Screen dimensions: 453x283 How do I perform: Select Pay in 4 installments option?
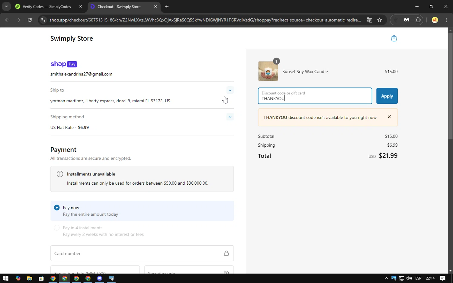(57, 228)
